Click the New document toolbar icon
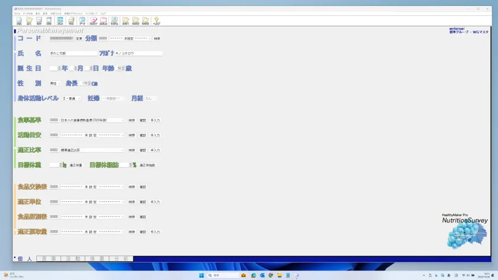Screen dimensions: 498x280 [x=19, y=21]
